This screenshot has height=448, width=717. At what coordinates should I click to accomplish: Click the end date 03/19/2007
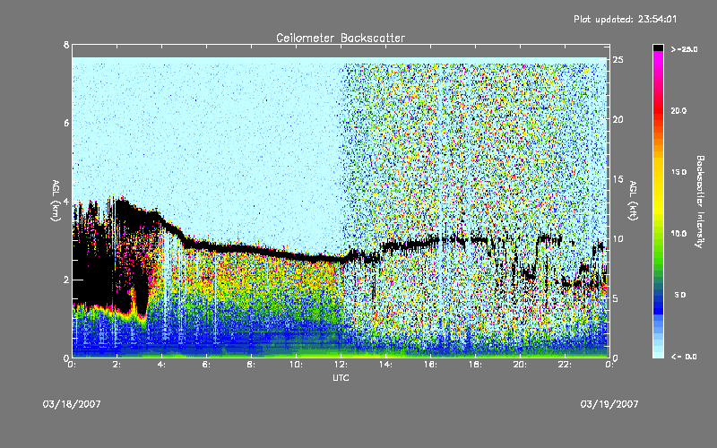click(609, 404)
